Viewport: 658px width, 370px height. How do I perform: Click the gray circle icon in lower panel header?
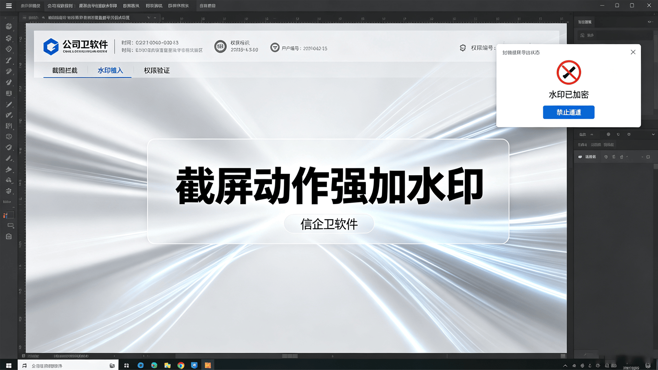click(x=608, y=134)
